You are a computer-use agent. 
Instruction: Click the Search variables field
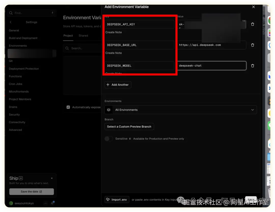82,48
